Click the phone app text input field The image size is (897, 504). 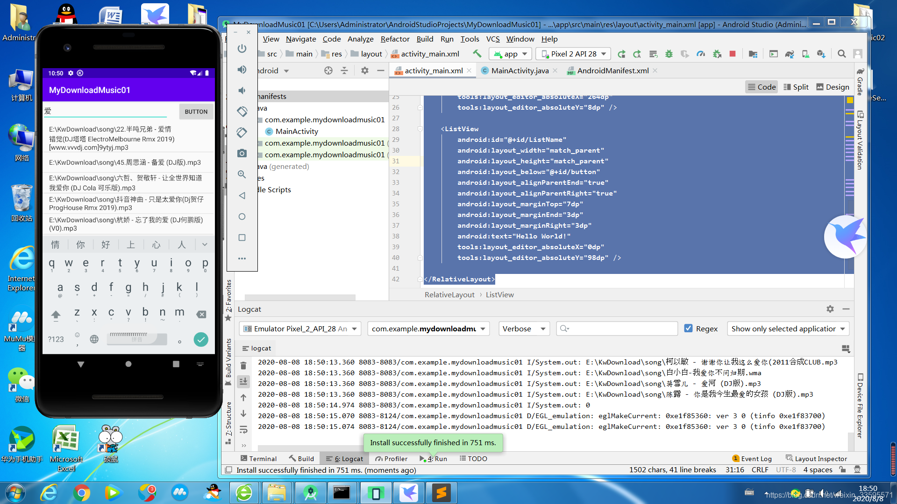pyautogui.click(x=106, y=112)
